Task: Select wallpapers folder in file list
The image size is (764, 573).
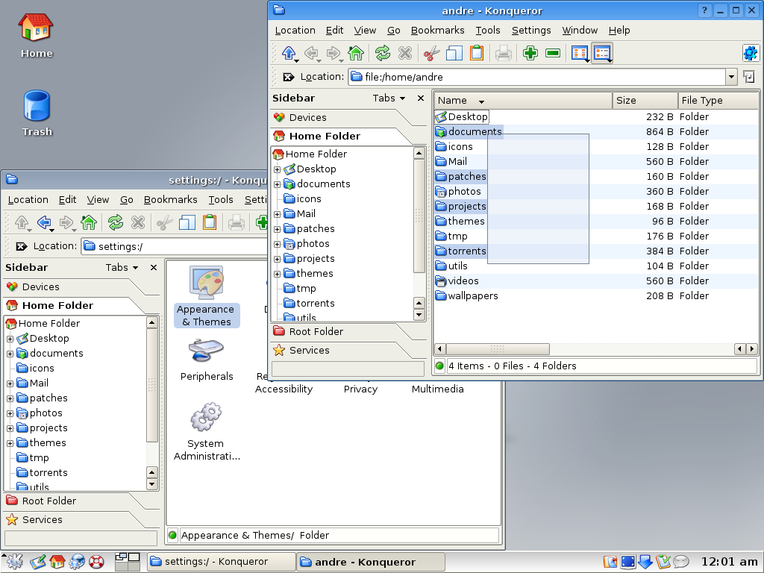Action: pyautogui.click(x=467, y=295)
